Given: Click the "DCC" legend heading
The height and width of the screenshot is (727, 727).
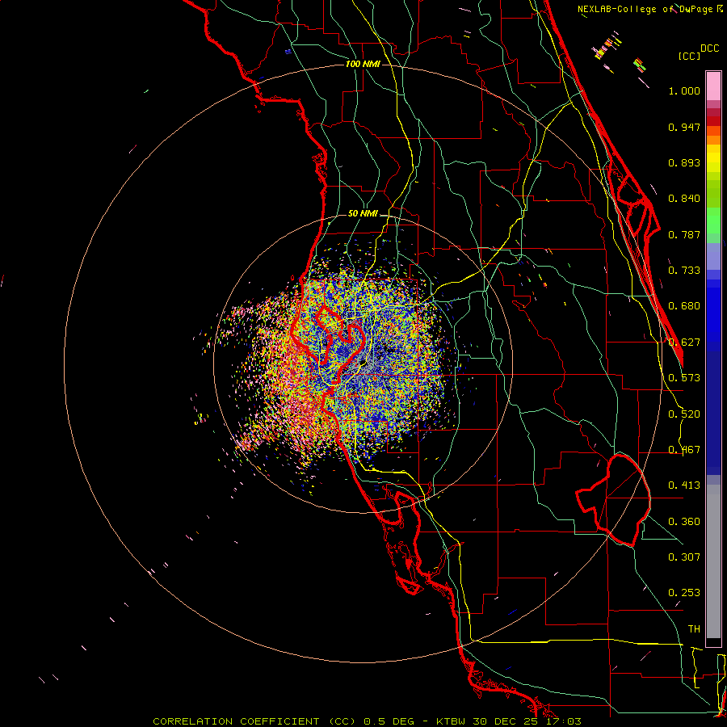Looking at the screenshot, I should pos(710,48).
